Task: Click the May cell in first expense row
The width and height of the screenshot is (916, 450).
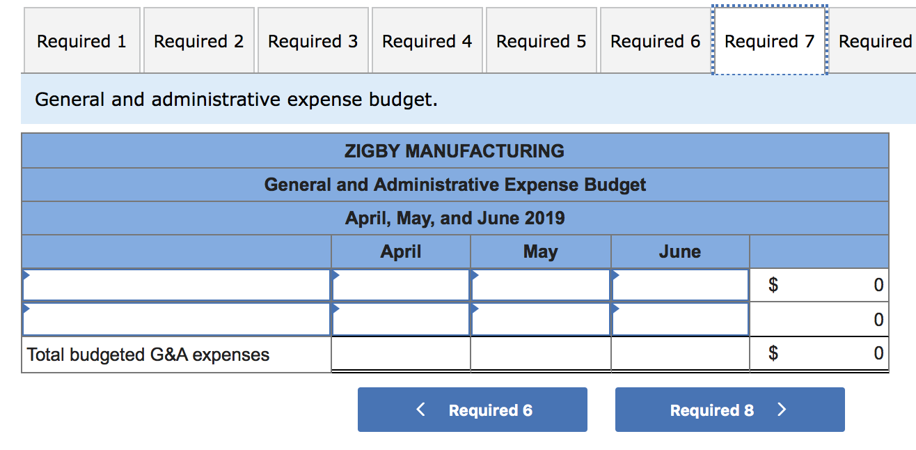Action: click(541, 285)
